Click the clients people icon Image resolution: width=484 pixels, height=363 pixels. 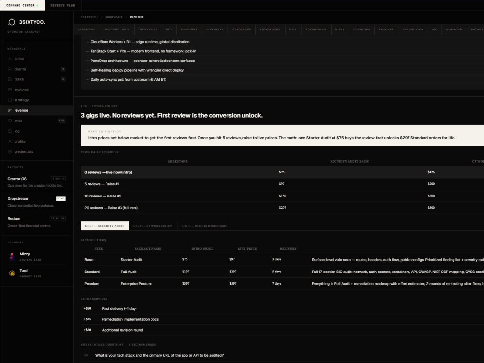(x=10, y=69)
